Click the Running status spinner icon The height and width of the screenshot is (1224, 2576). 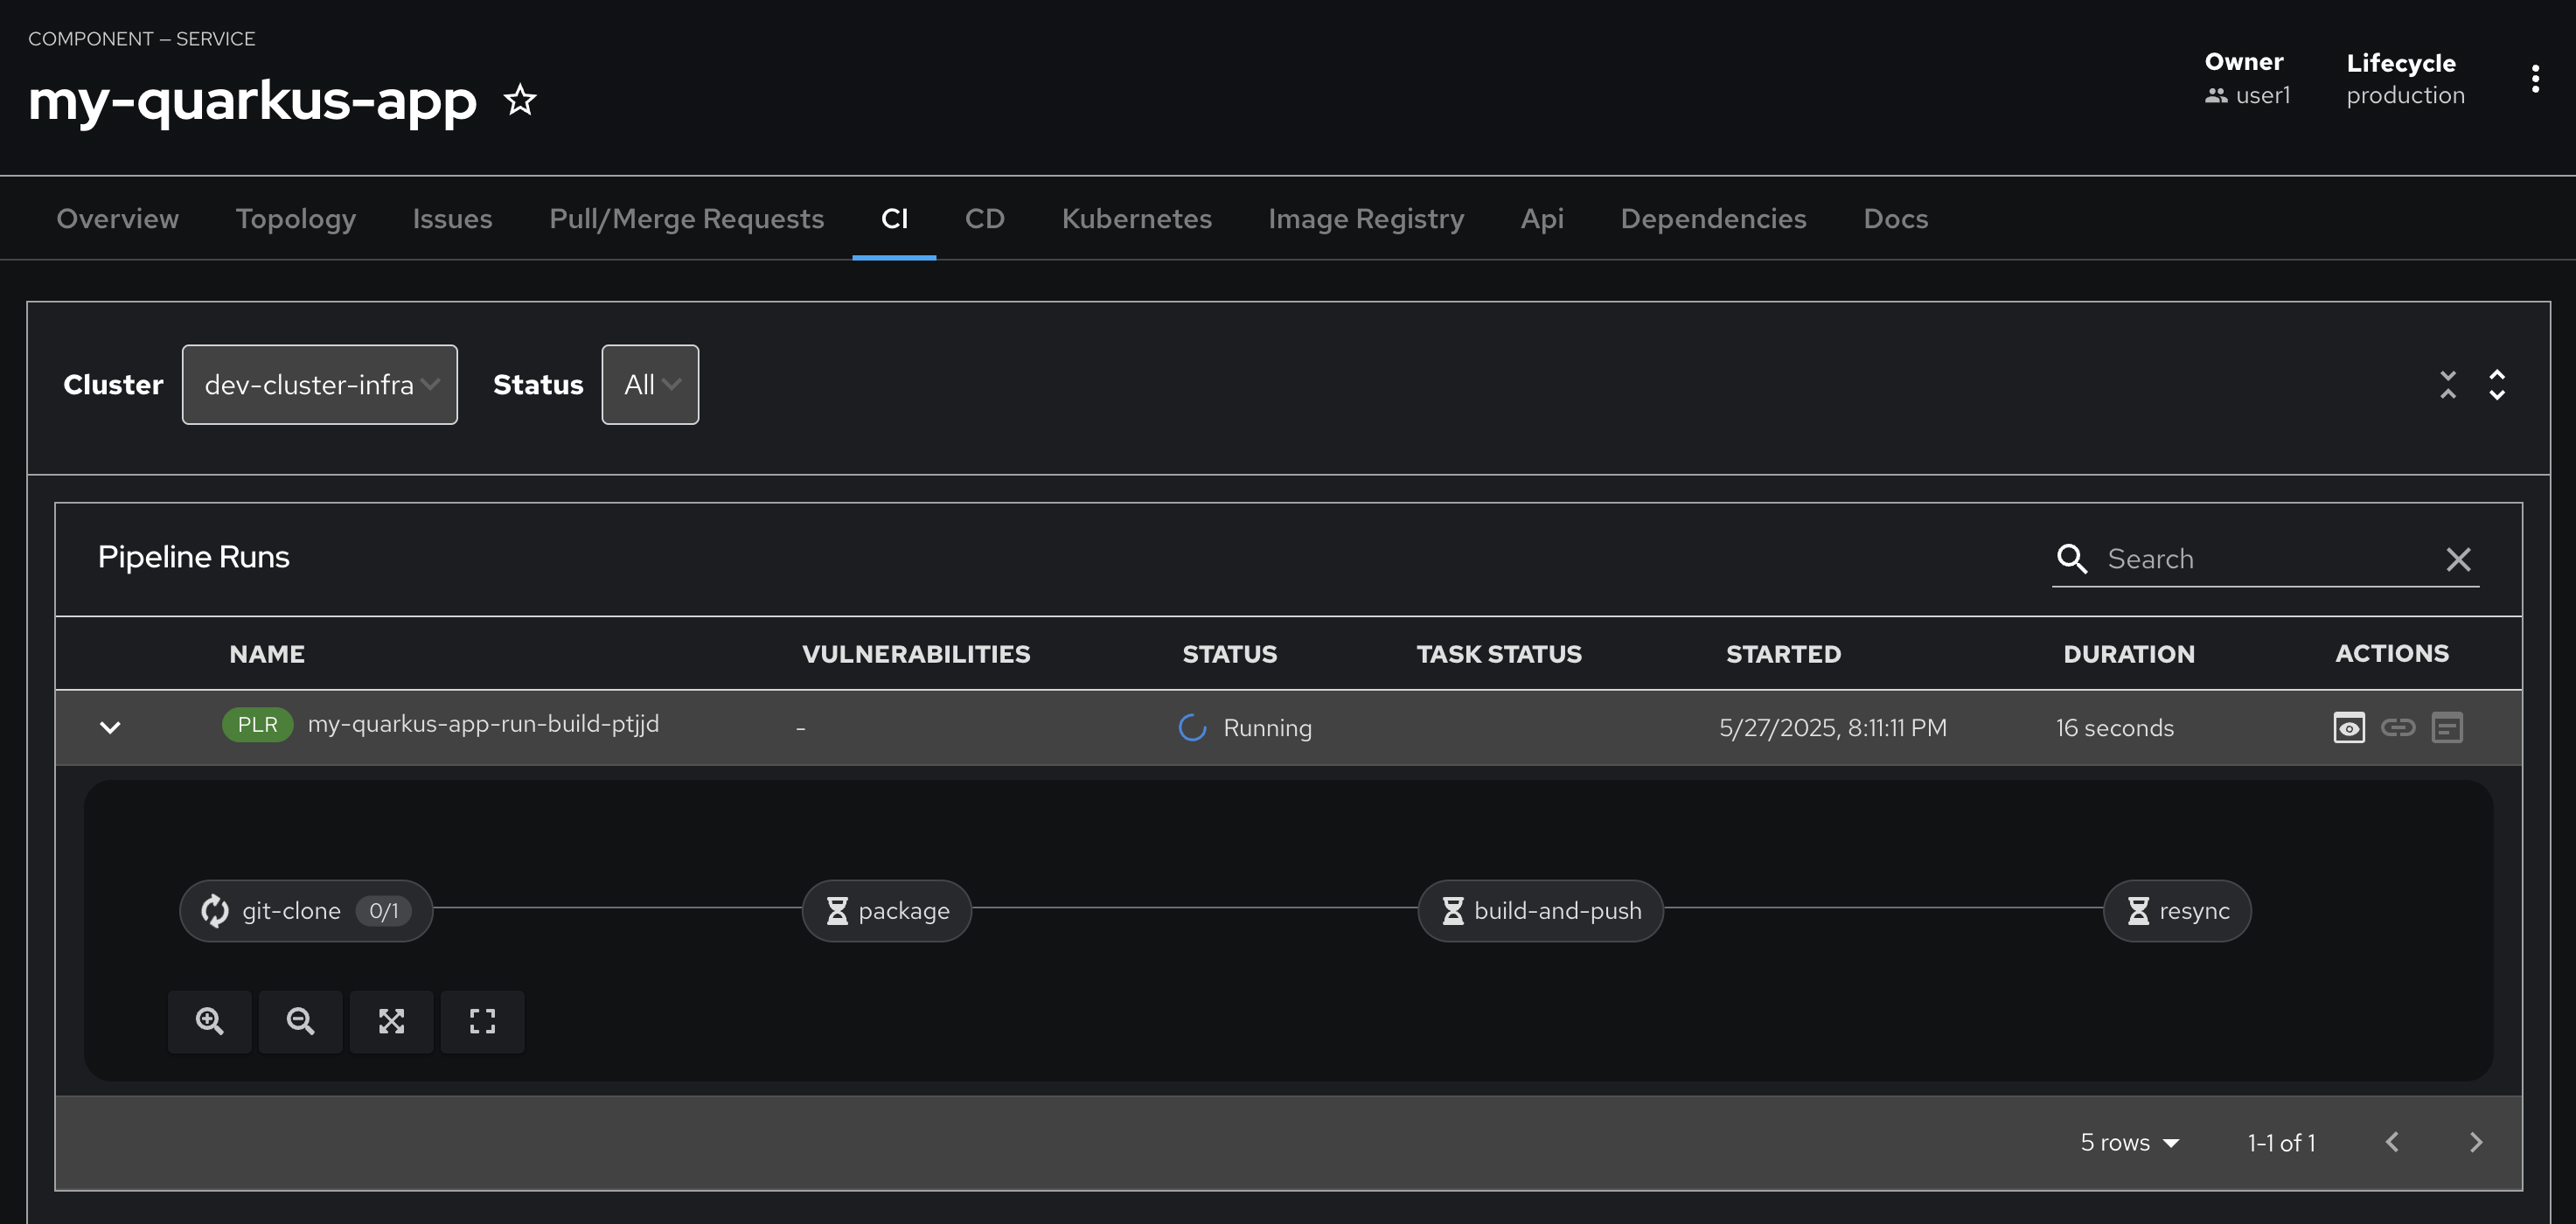[1192, 727]
